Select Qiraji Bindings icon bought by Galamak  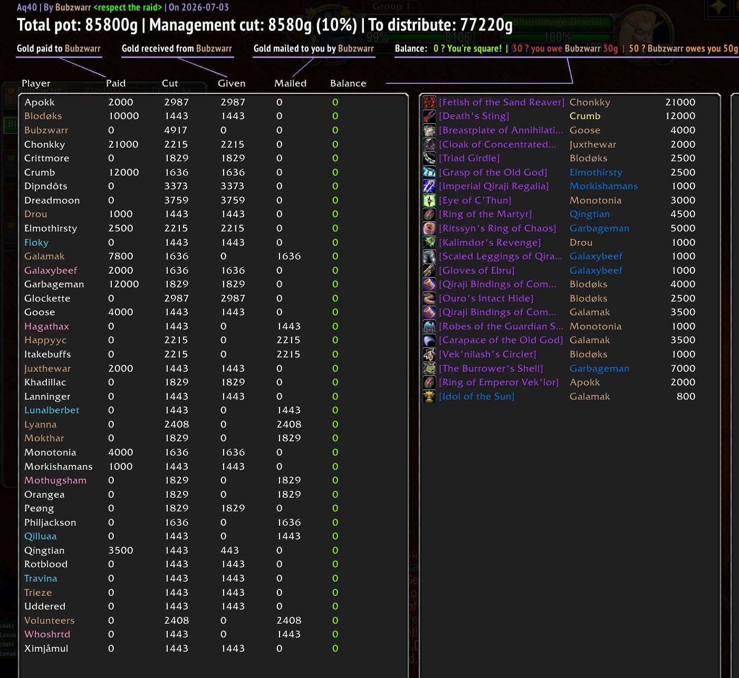coord(429,312)
